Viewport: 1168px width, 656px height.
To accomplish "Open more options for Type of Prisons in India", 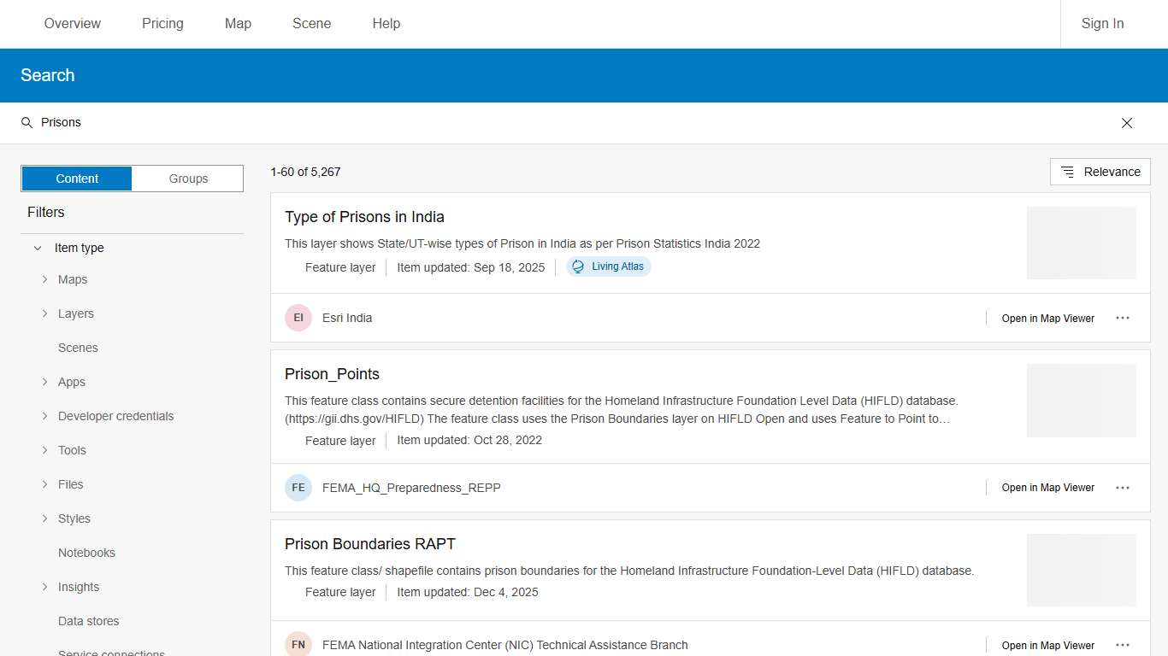I will tap(1123, 318).
